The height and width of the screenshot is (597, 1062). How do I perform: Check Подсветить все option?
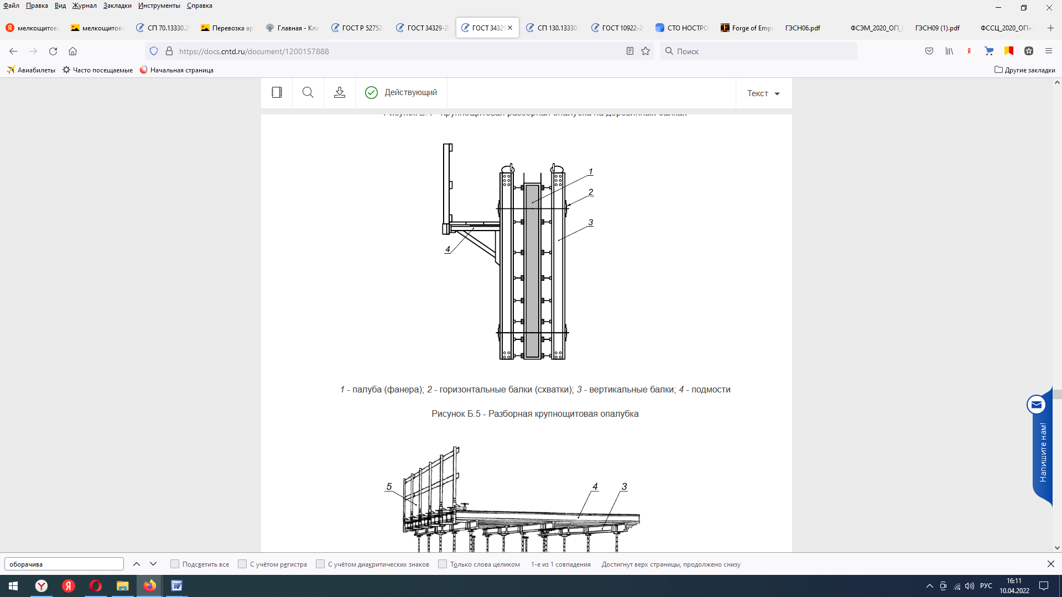(x=175, y=564)
